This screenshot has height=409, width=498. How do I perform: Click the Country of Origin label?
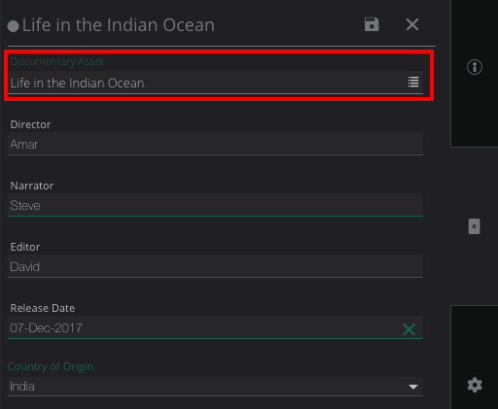click(51, 366)
